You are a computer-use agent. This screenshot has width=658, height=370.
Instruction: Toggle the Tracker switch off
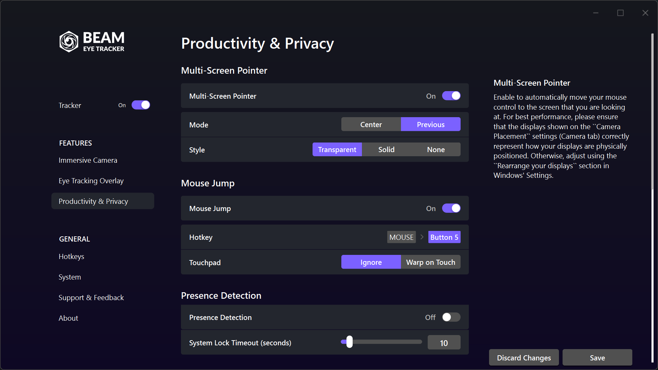141,105
